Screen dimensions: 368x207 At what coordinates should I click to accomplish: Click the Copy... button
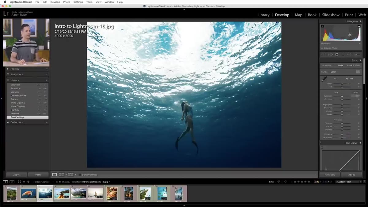(x=17, y=175)
